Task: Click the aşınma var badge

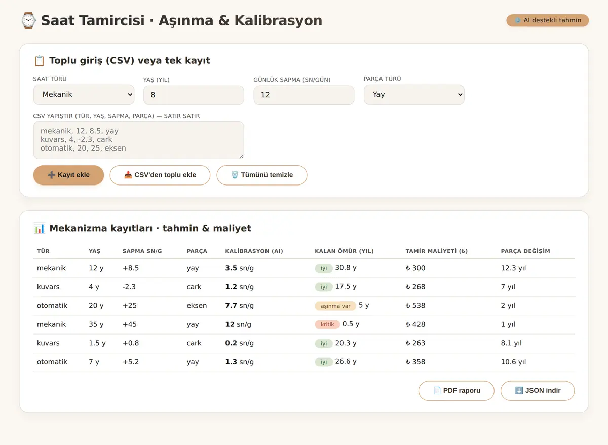Action: [x=335, y=306]
